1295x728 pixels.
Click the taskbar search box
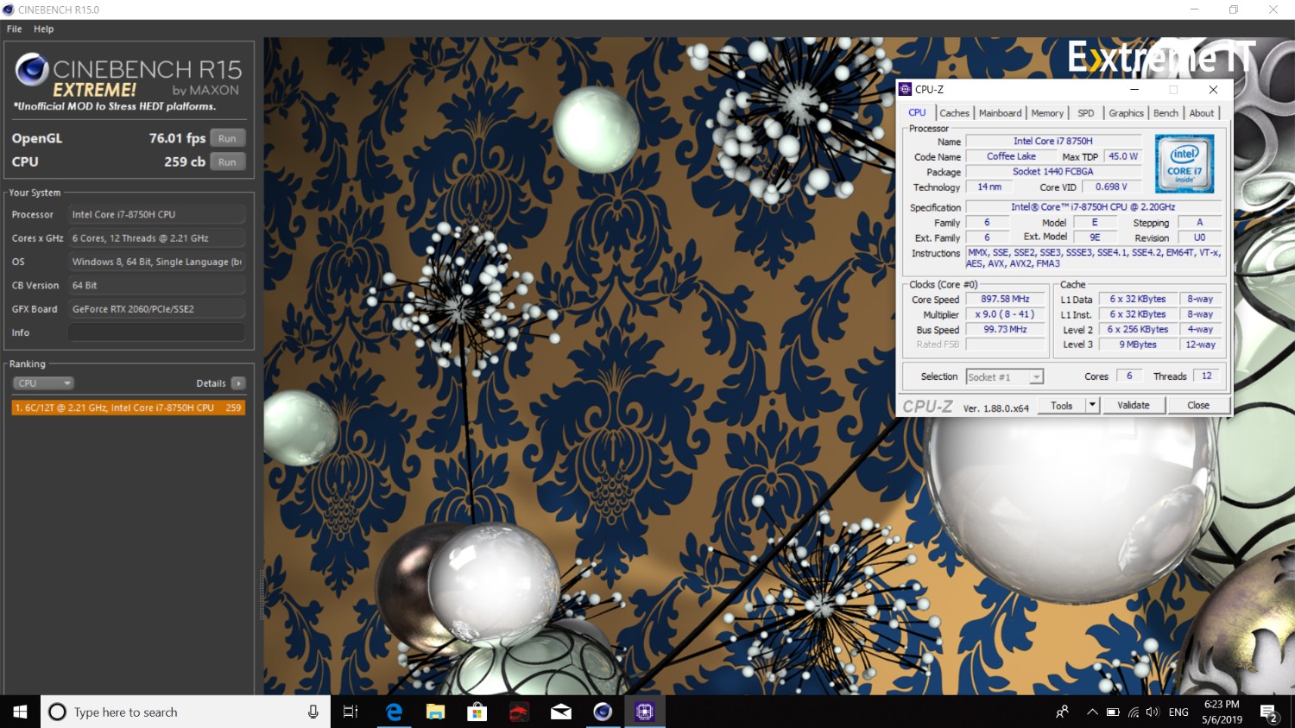(186, 712)
